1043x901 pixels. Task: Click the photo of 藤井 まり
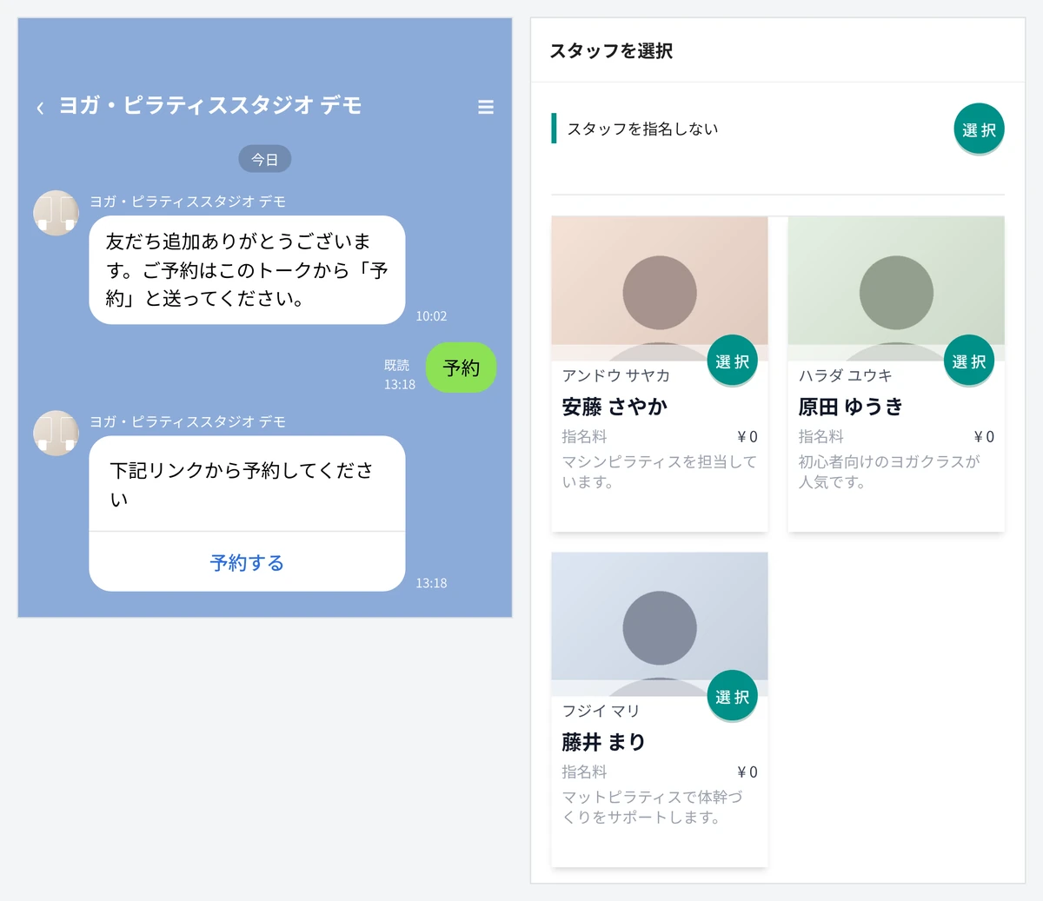pyautogui.click(x=660, y=624)
